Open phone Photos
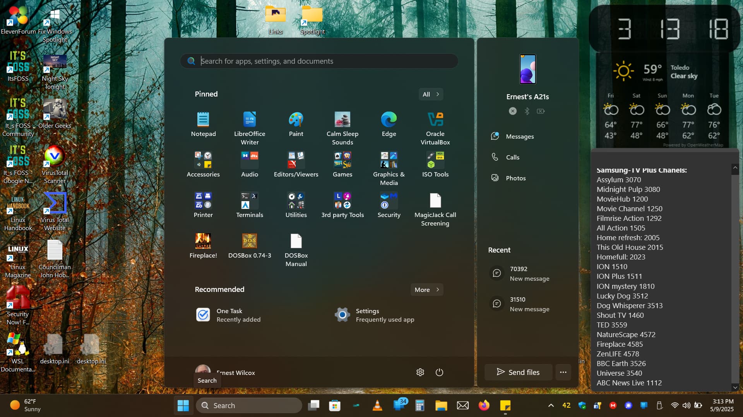Viewport: 743px width, 417px height. coord(527,178)
